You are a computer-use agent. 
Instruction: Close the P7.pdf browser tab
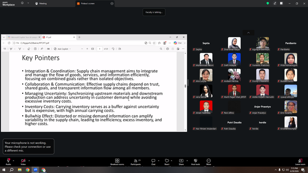click(x=74, y=37)
